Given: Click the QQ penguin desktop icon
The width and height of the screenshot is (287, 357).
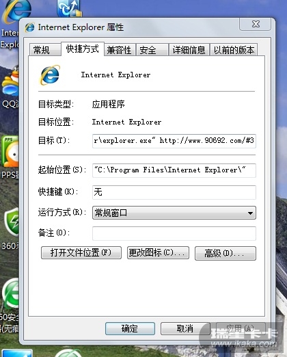Looking at the screenshot, I should [x=10, y=82].
